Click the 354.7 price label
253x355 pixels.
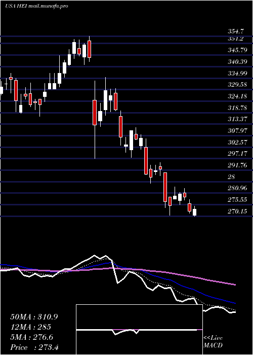pos(236,31)
